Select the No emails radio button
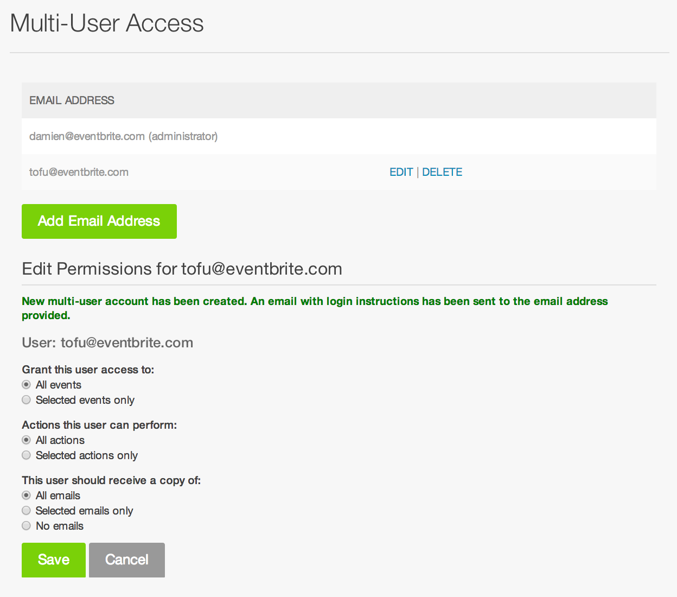Screen dimensions: 677x597 pos(26,526)
